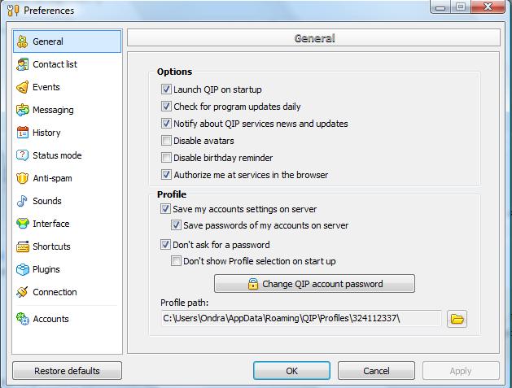The height and width of the screenshot is (388, 512).
Task: Uncheck Save passwords of my accounts on server
Action: click(176, 225)
